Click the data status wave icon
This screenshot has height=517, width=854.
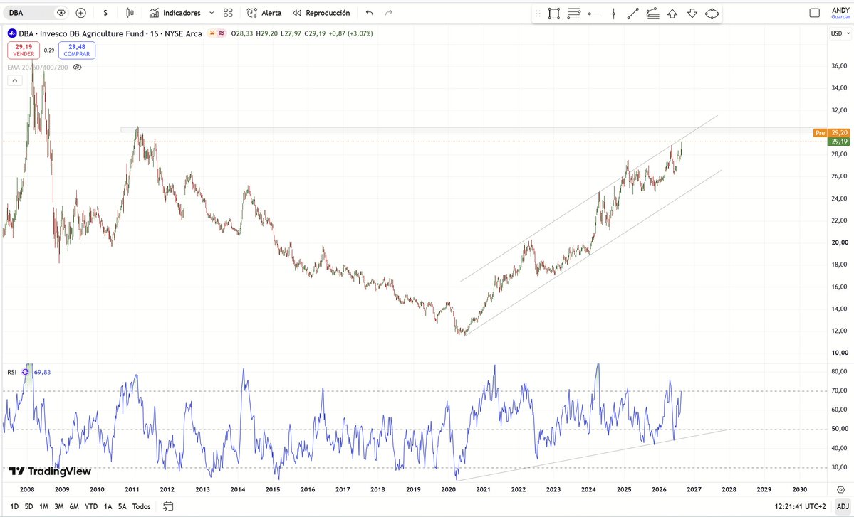click(221, 33)
